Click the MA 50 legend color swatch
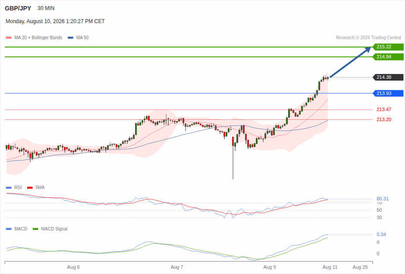405x274 pixels. click(70, 37)
